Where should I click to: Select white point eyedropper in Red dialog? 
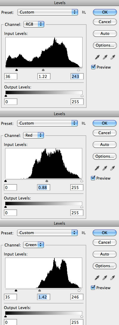112,168
